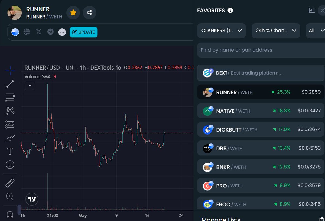Image resolution: width=325 pixels, height=221 pixels.
Task: Click the BNKR 12.6% change value
Action: tap(284, 167)
